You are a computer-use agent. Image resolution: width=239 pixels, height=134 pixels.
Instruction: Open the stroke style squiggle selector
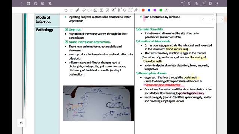pos(167,10)
